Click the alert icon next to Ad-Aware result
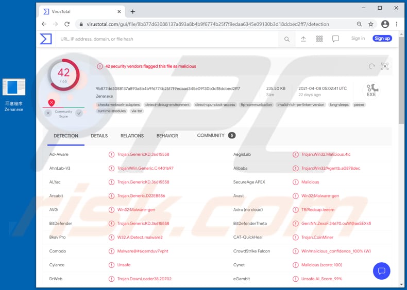Screen dimensions: 407x290 [x=111, y=154]
